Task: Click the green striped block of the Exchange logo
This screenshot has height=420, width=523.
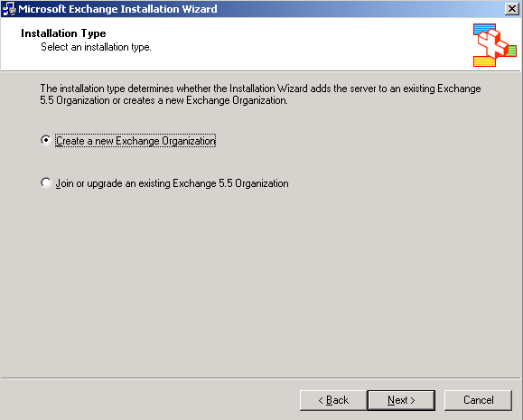Action: [511, 51]
